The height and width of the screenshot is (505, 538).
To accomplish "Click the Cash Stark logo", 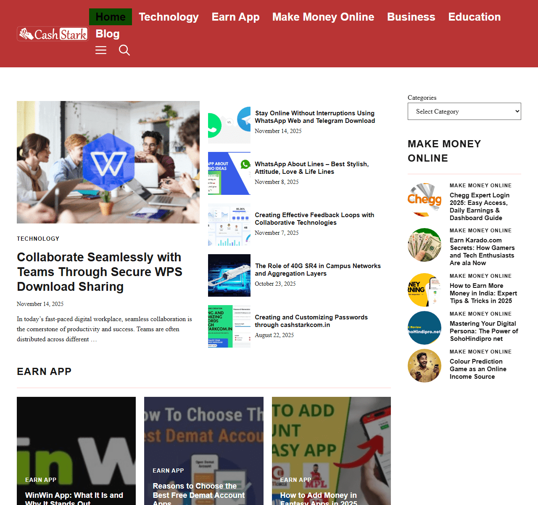I will pos(53,34).
